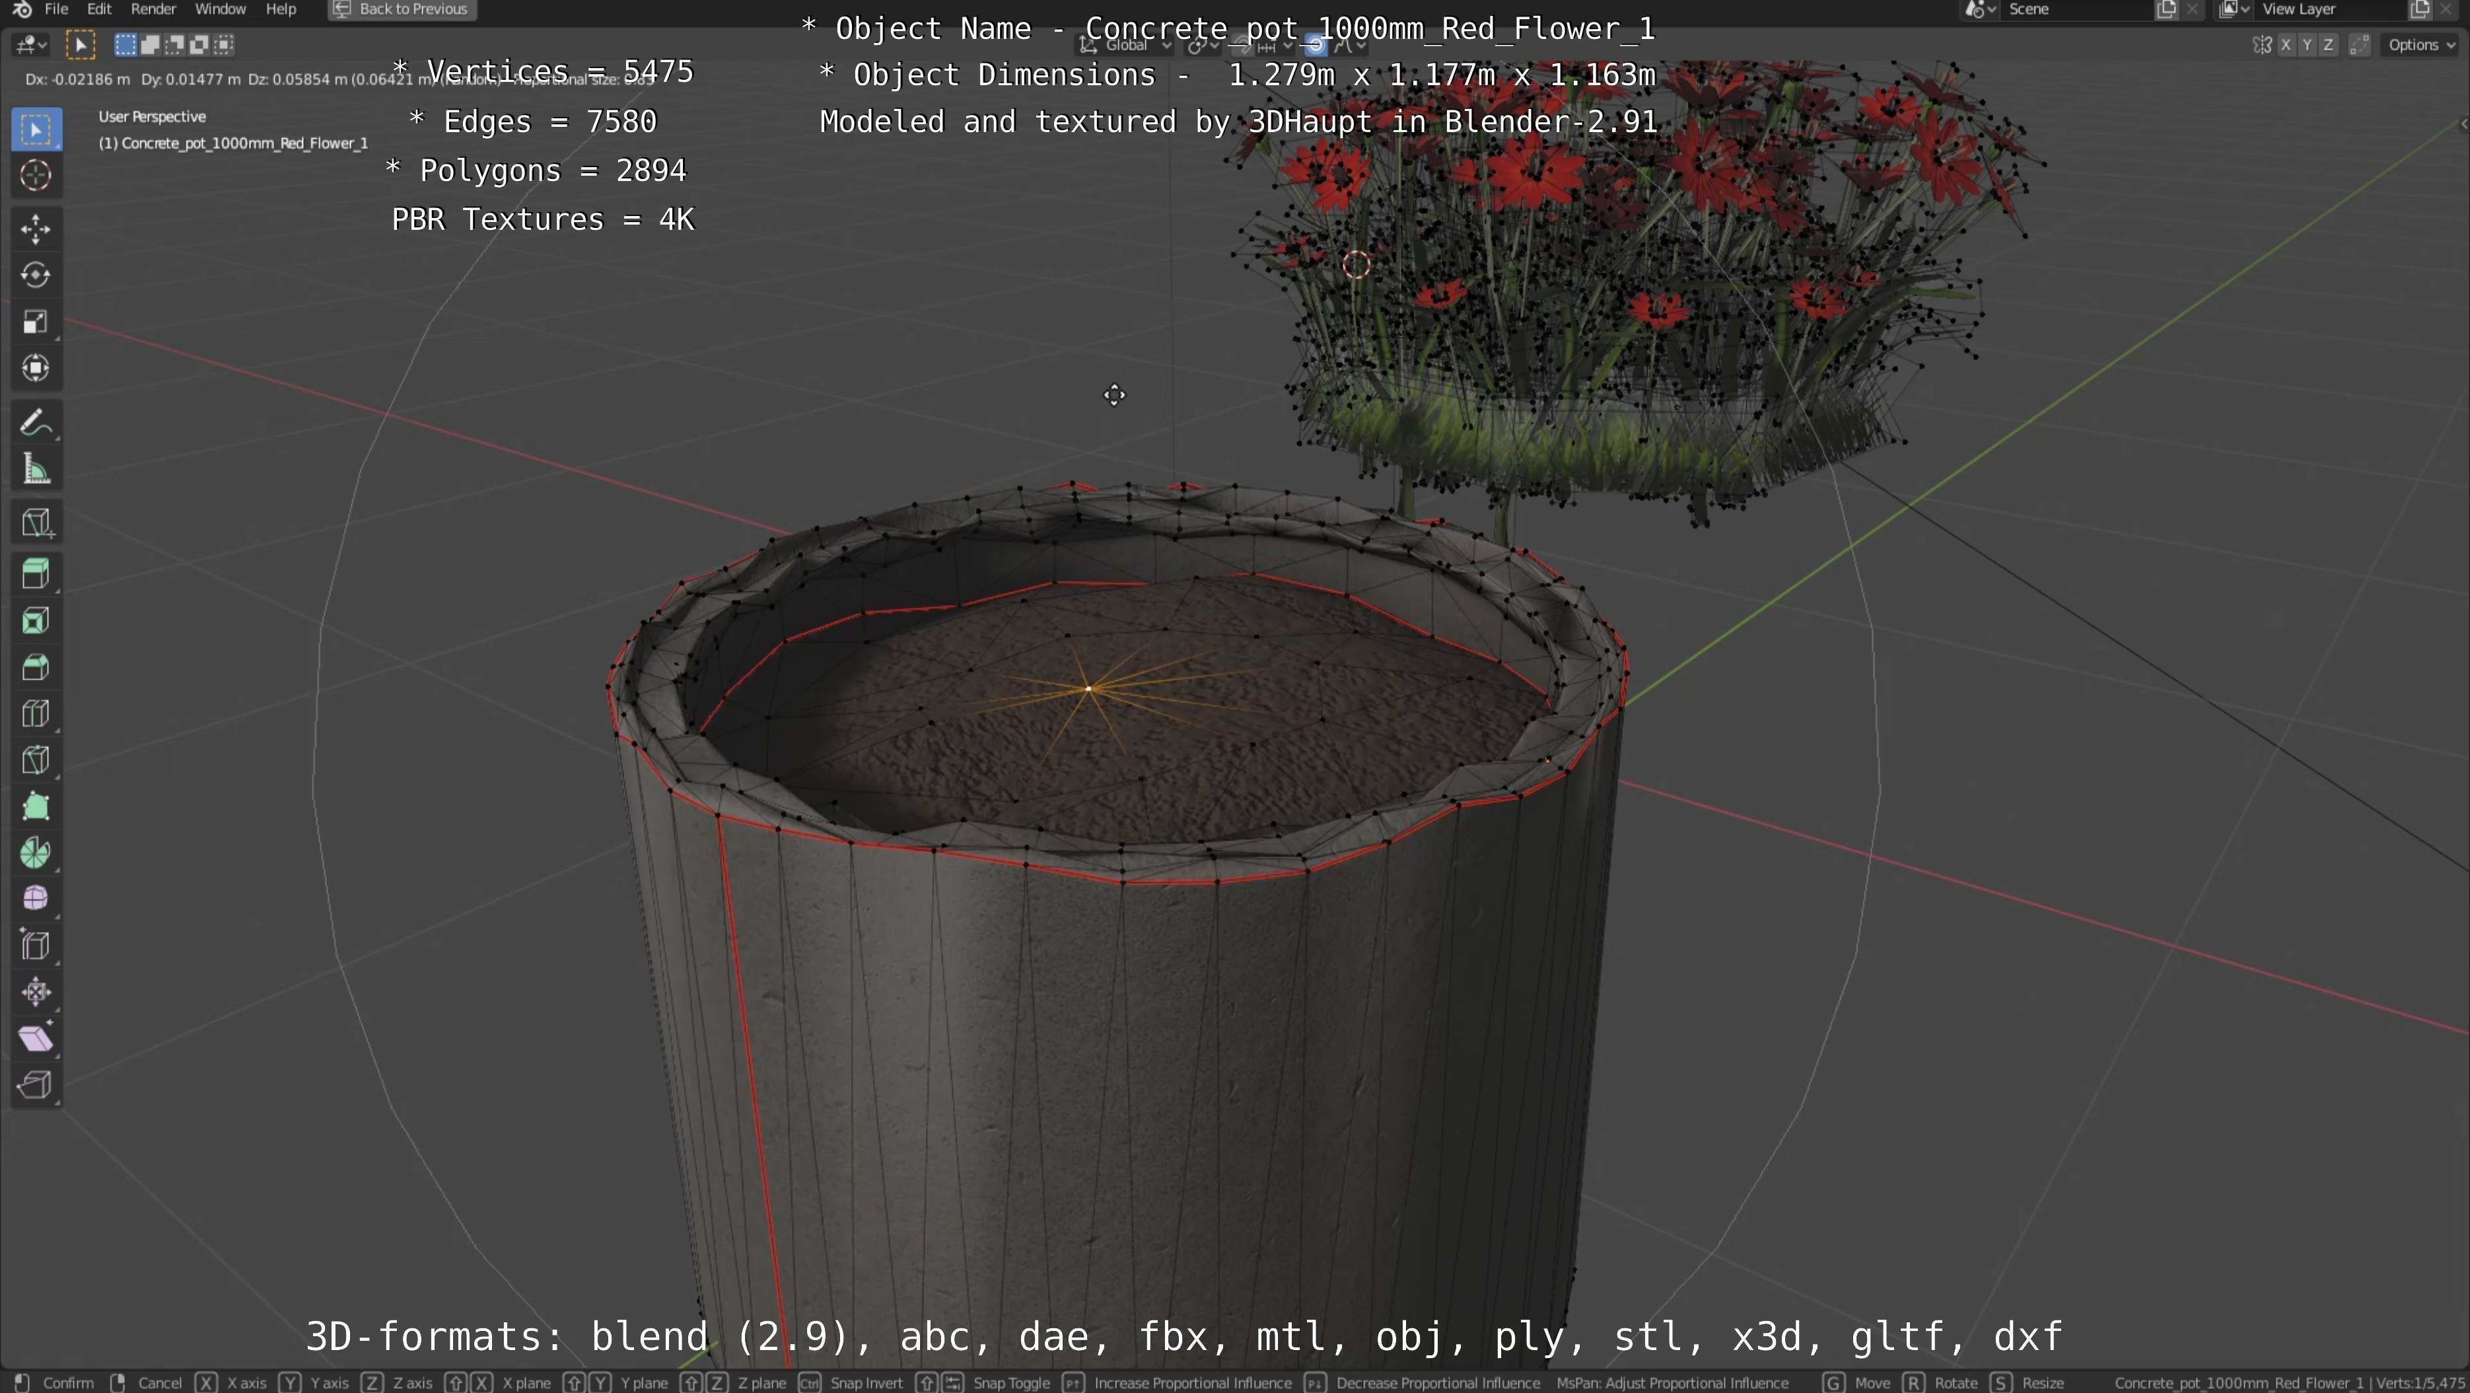Open the Help menu
This screenshot has height=1393, width=2470.
[x=281, y=9]
